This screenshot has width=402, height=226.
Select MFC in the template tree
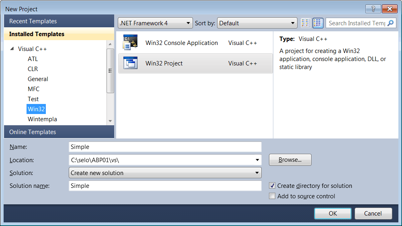[x=33, y=89]
